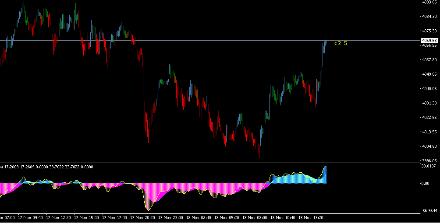Click the 4013.55 price axis label
The width and height of the screenshot is (440, 223).
click(429, 132)
